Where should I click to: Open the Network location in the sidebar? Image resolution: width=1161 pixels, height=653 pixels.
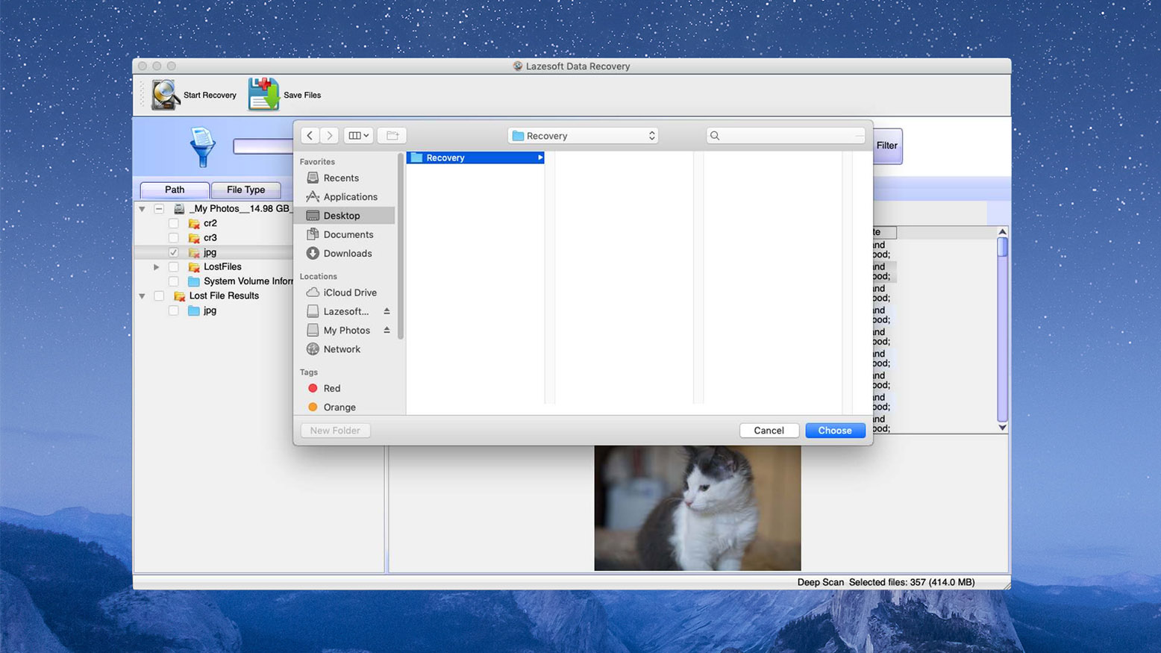click(x=342, y=349)
